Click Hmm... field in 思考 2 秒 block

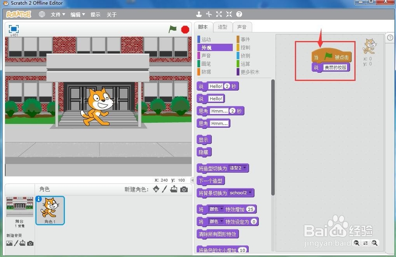click(219, 111)
